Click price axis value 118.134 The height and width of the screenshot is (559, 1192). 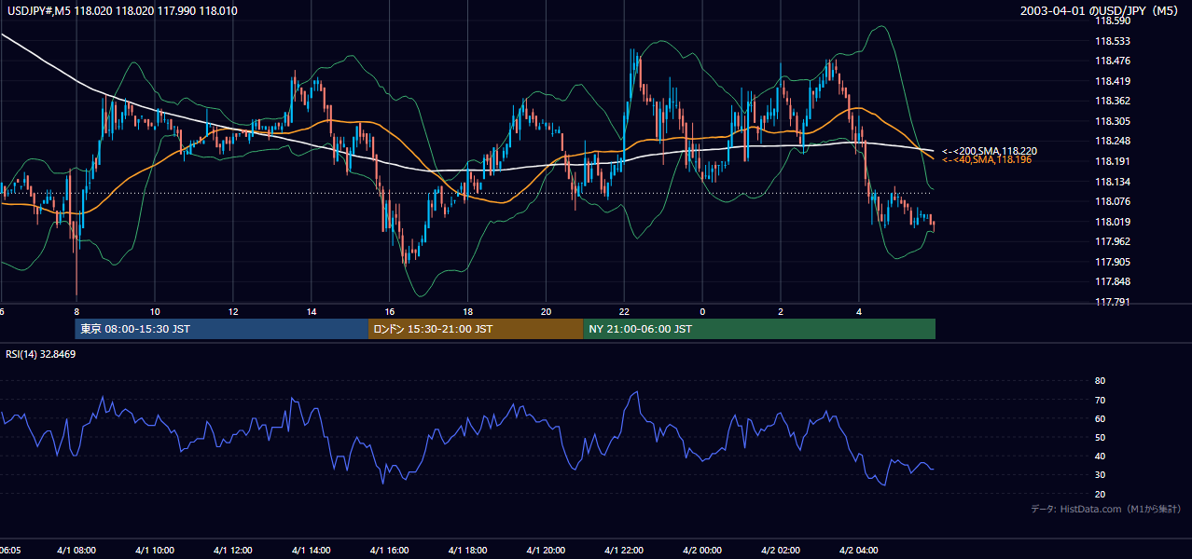coord(1112,182)
